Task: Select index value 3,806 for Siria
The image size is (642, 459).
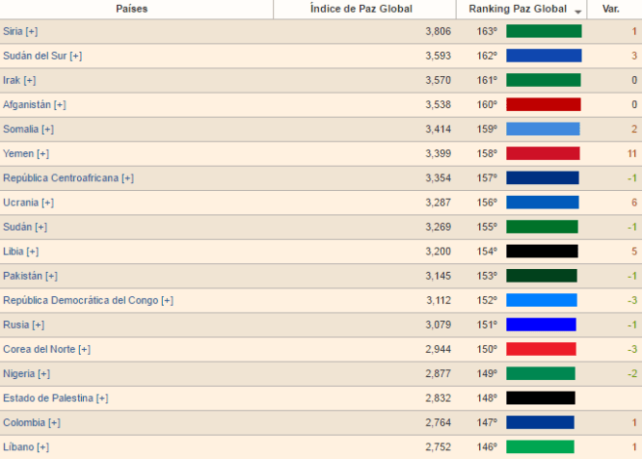Action: click(x=438, y=31)
